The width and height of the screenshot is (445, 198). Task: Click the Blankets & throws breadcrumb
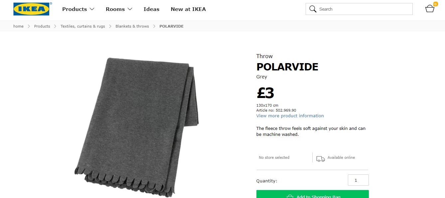132,26
